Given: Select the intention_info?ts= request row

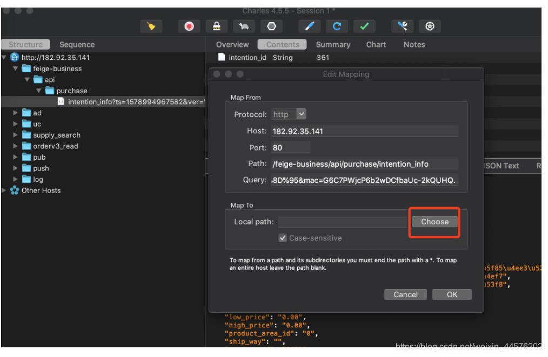Looking at the screenshot, I should tap(103, 102).
